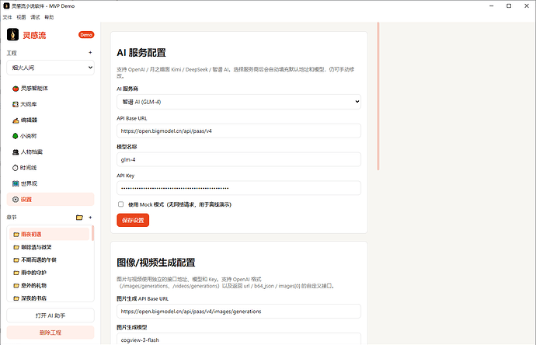This screenshot has width=536, height=345.
Task: Click the 保存设置 button
Action: point(133,220)
